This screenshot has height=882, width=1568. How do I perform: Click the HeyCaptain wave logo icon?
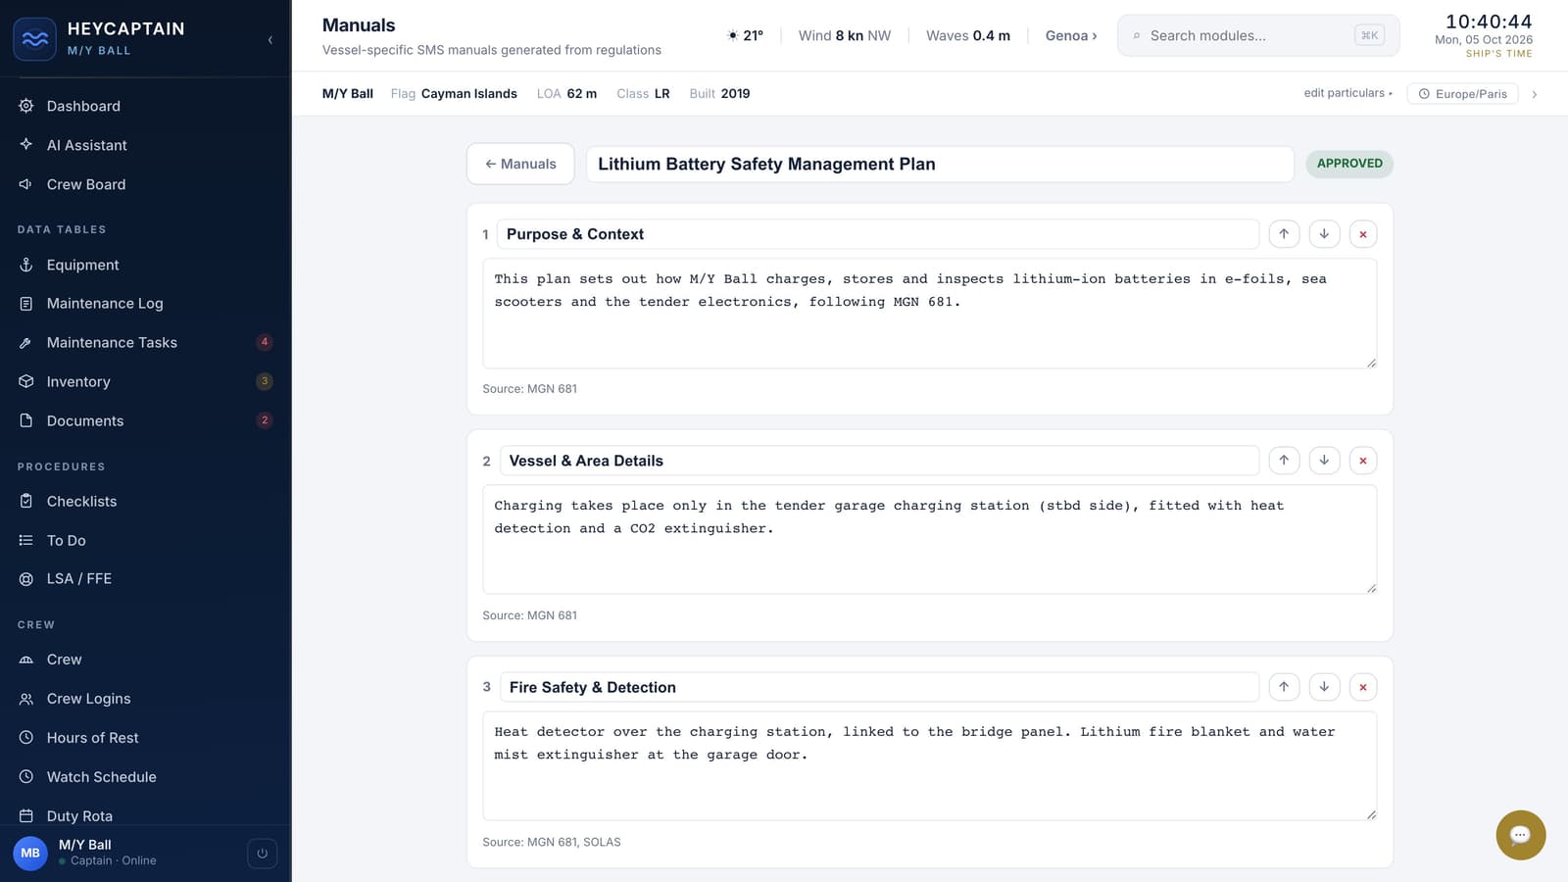coord(34,39)
